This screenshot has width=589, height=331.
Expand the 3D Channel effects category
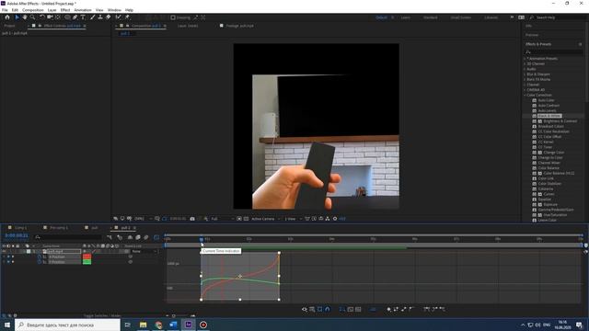point(525,63)
